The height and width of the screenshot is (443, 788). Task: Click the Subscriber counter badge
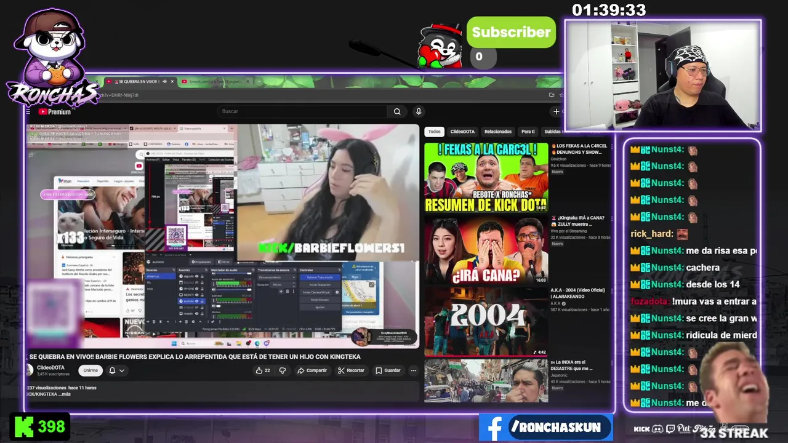(x=510, y=33)
